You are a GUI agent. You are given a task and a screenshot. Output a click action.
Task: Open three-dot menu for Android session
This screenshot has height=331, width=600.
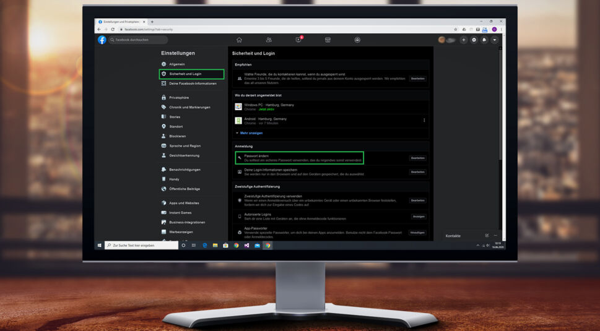(424, 121)
